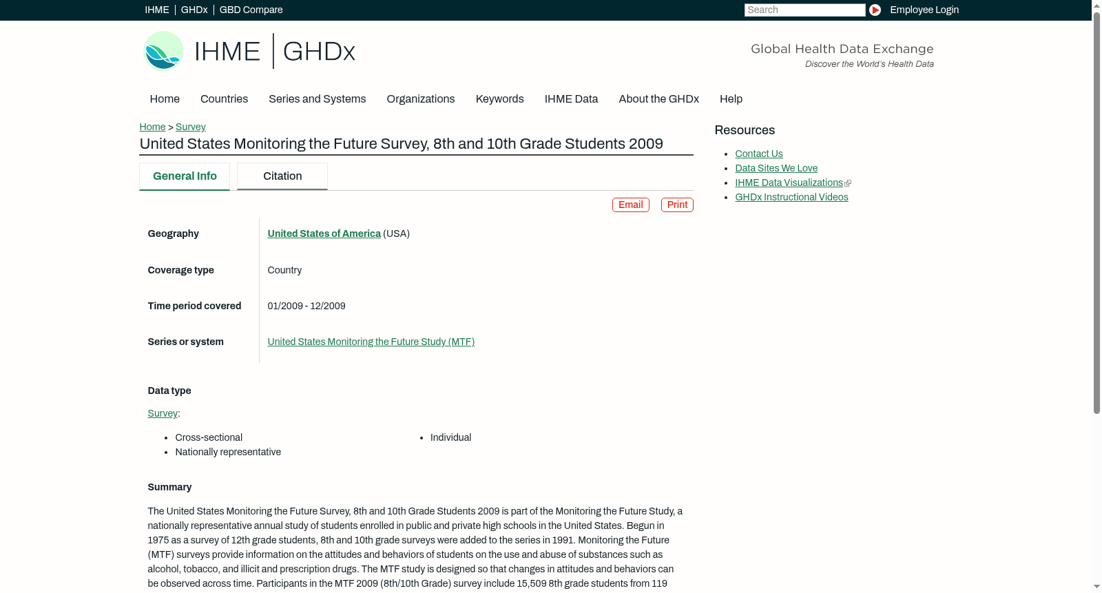
Task: Open GBD Compare in the top bar
Action: [251, 10]
